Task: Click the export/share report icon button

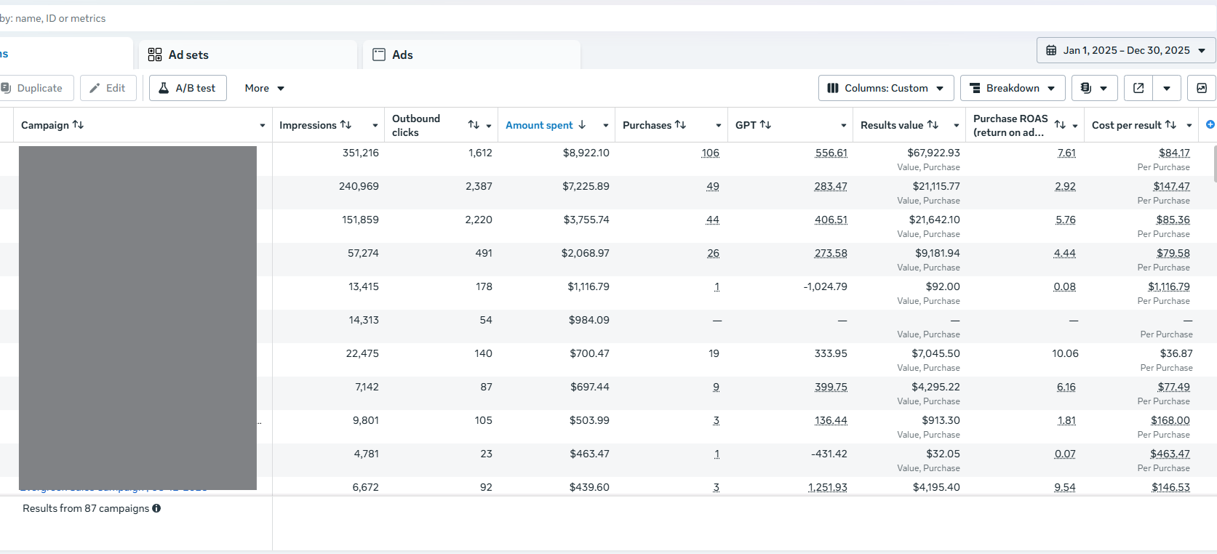Action: point(1138,88)
